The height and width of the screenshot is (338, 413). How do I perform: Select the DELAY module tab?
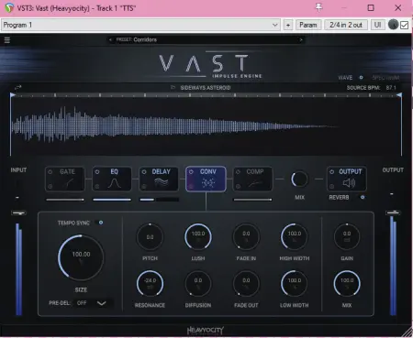click(x=159, y=179)
